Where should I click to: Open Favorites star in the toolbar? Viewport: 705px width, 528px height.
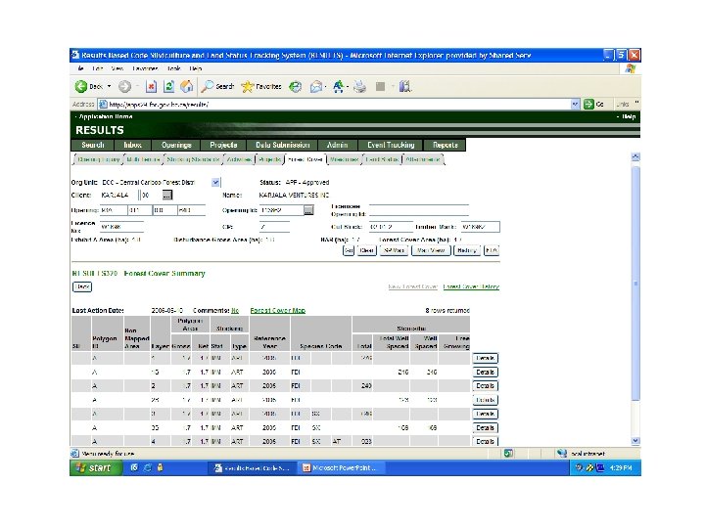point(248,86)
